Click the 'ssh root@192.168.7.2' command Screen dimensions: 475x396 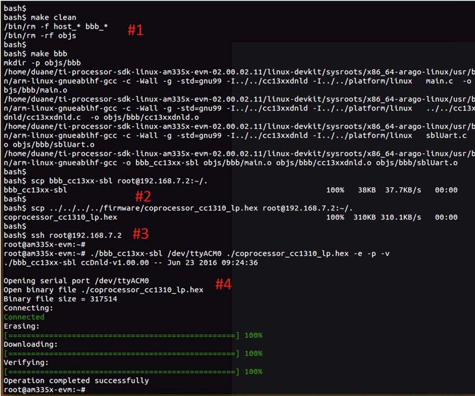click(63, 235)
